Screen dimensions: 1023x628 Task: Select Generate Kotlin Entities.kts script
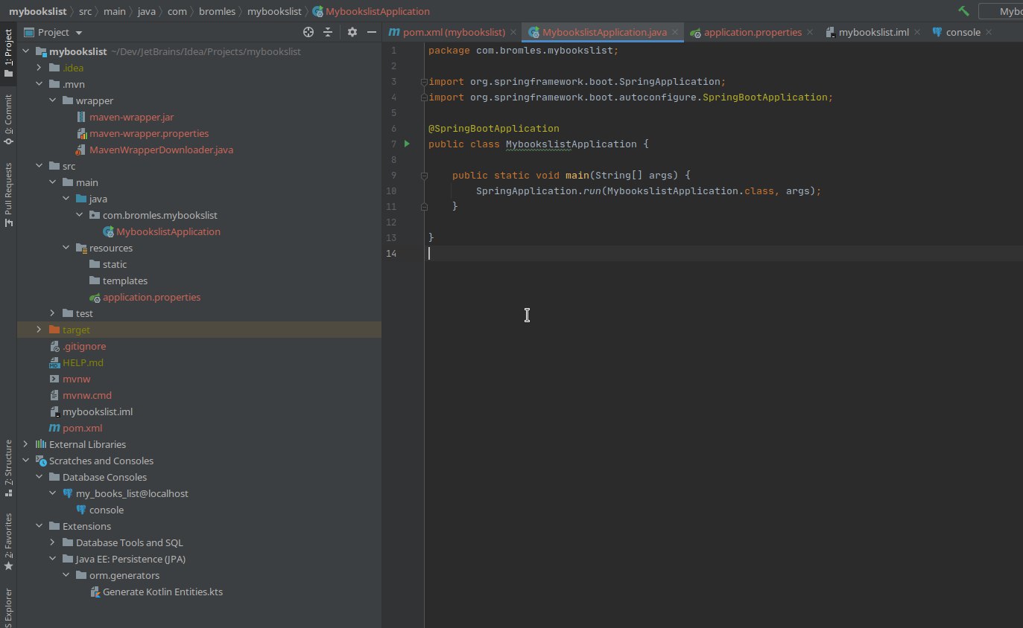pos(162,592)
